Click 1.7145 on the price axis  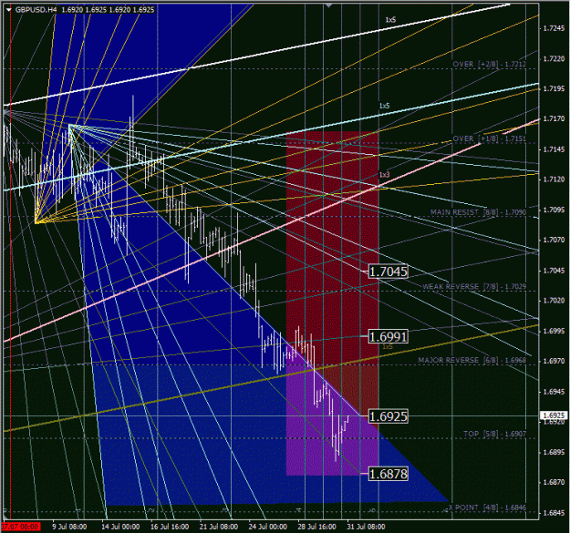[554, 149]
